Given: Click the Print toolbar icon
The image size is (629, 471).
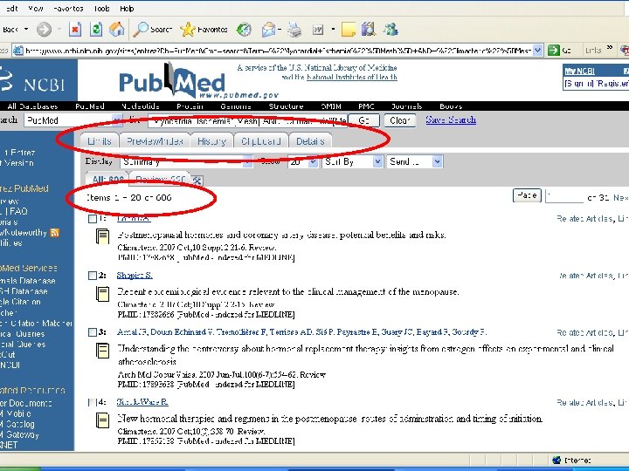Looking at the screenshot, I should click(x=294, y=30).
